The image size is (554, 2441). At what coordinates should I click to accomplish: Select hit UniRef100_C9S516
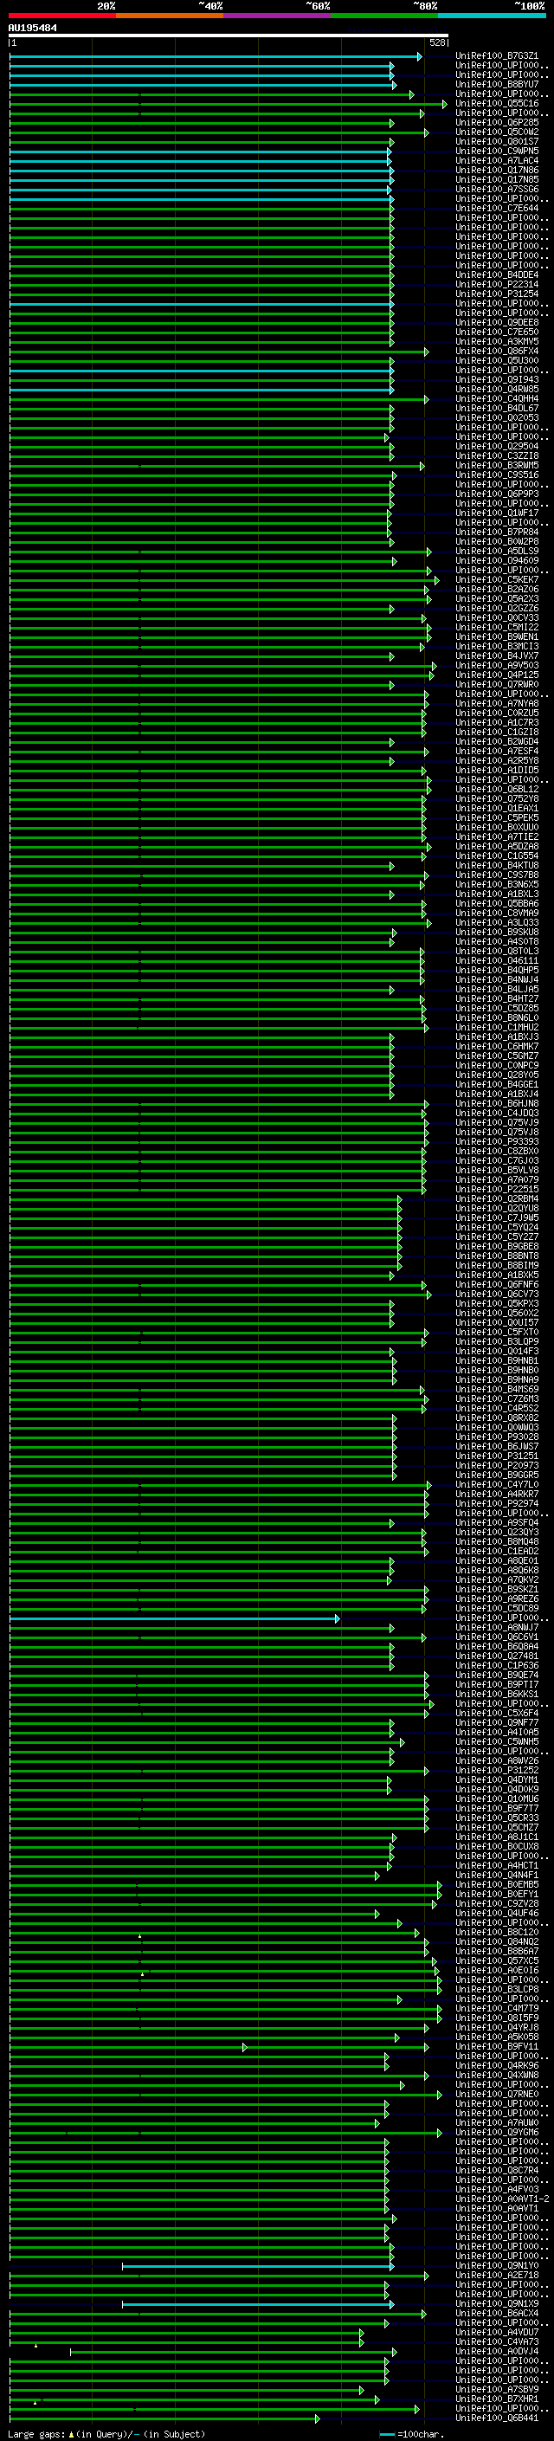(x=497, y=475)
